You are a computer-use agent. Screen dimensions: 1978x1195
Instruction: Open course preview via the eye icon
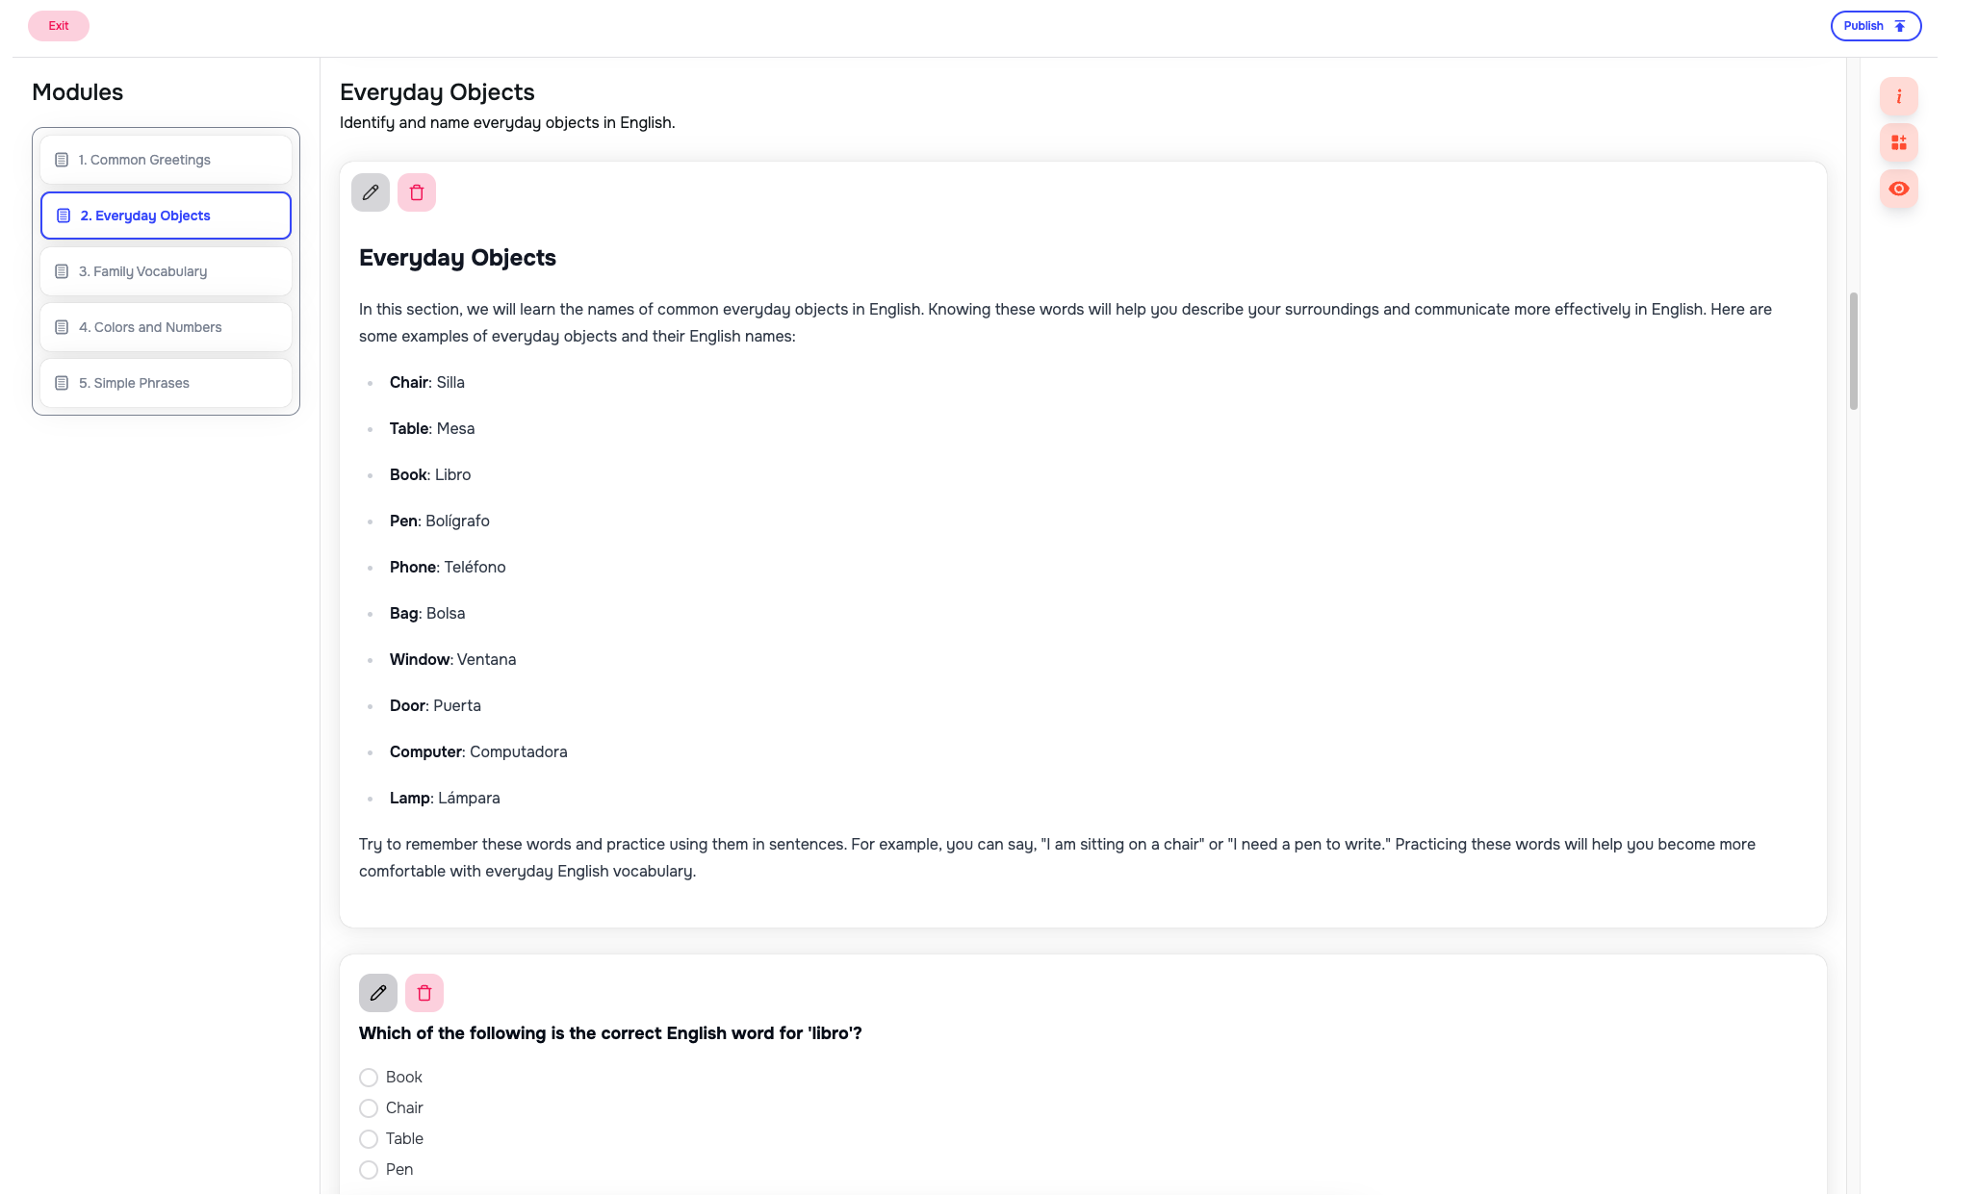coord(1898,189)
